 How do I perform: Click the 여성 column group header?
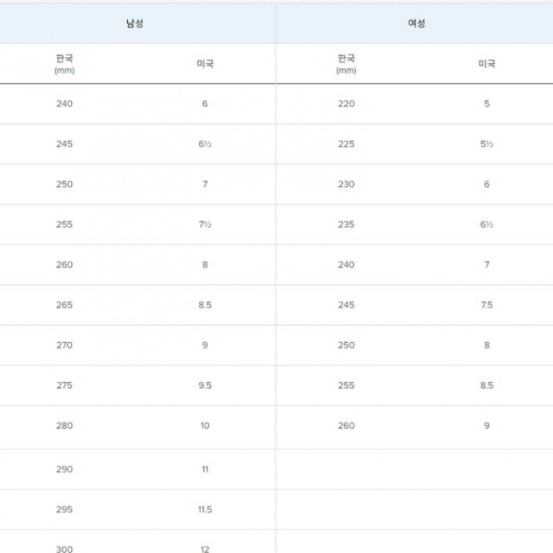[x=417, y=24]
